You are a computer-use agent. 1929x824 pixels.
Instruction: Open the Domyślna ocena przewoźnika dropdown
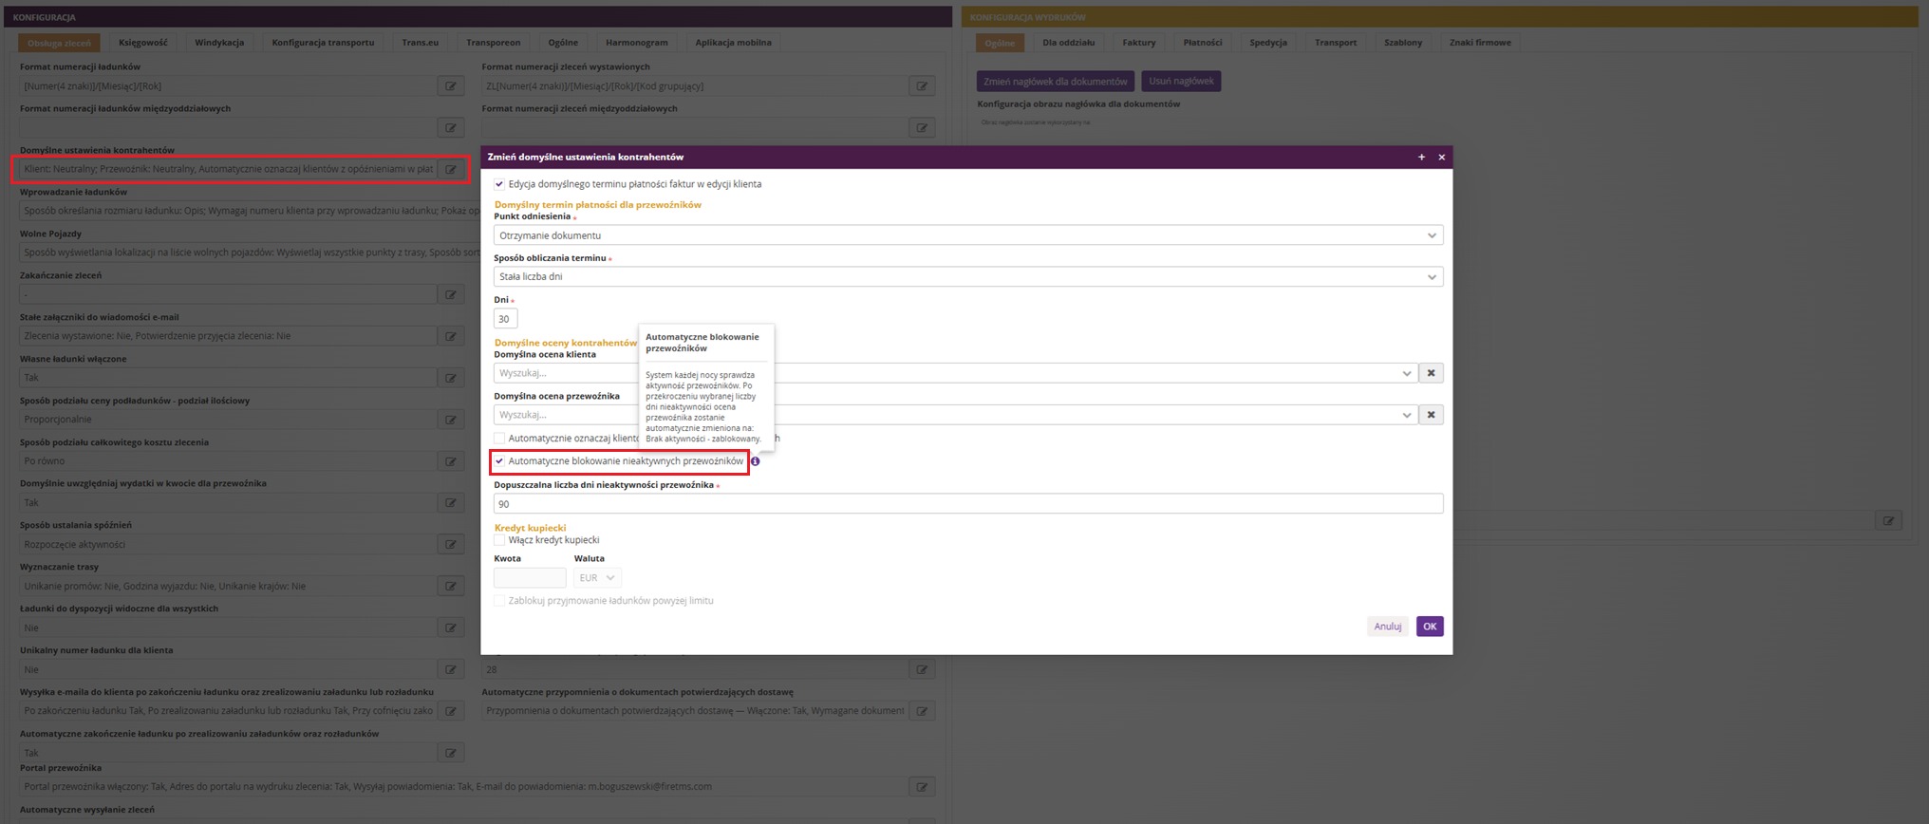(x=954, y=415)
